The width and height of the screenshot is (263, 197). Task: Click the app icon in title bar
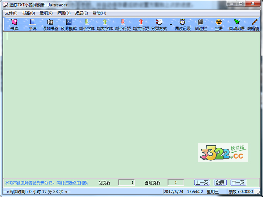click(5, 5)
